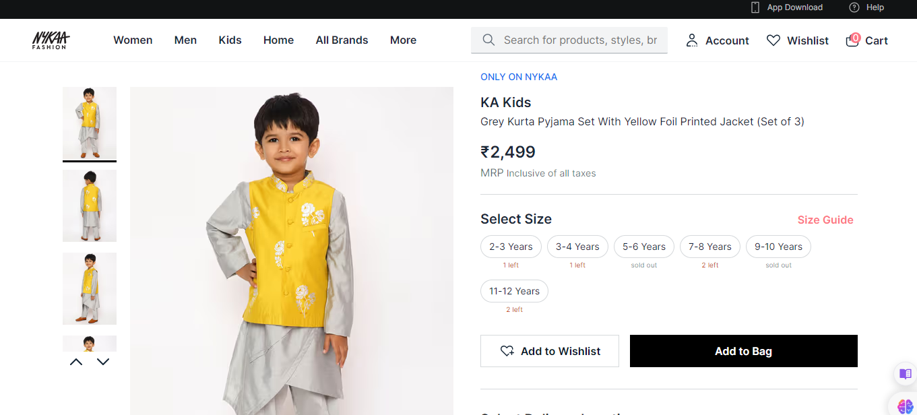917x415 pixels.
Task: Click the search magnifier icon
Action: click(x=488, y=40)
